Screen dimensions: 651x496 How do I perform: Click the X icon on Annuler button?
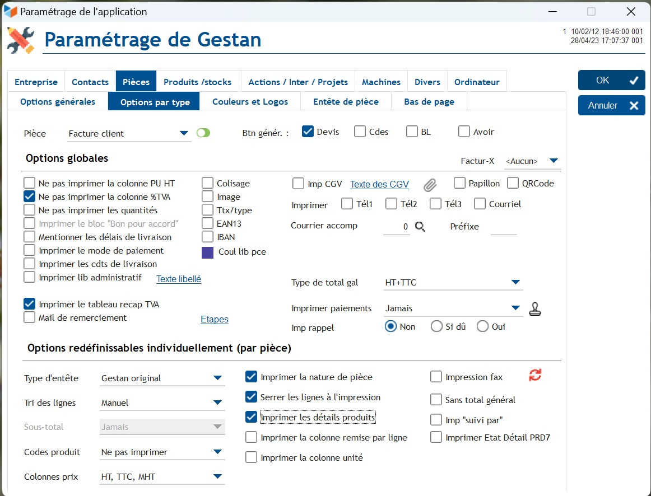click(x=634, y=106)
